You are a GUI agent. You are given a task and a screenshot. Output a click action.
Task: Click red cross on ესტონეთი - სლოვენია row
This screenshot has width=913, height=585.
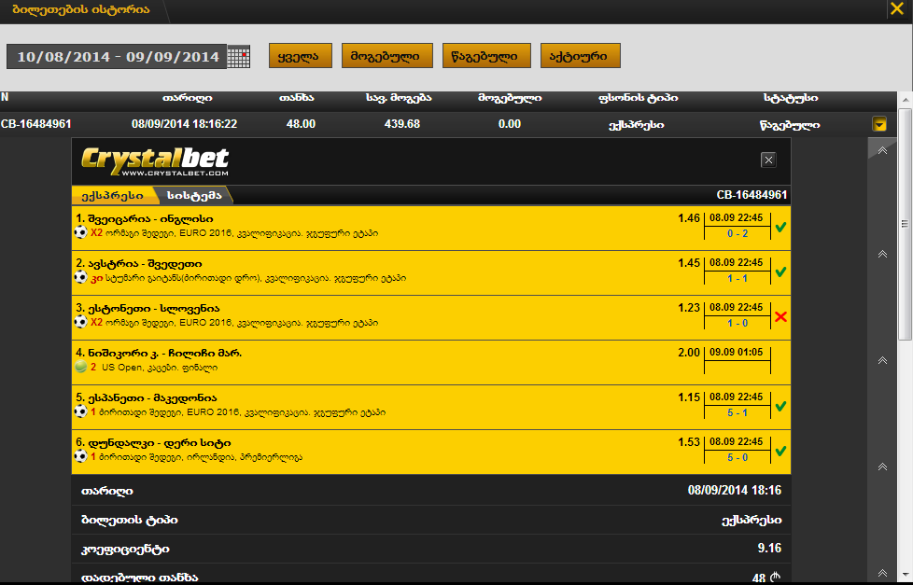coord(780,316)
